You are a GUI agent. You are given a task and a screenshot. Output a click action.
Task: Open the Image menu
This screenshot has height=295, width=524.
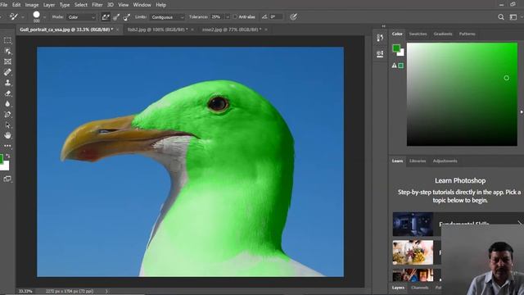32,5
